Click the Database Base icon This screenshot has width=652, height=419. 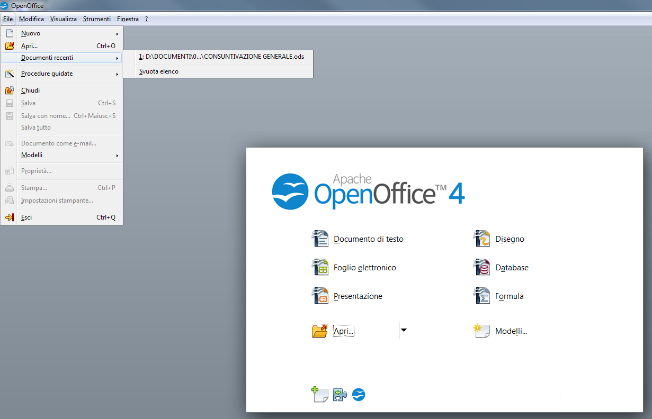(481, 267)
